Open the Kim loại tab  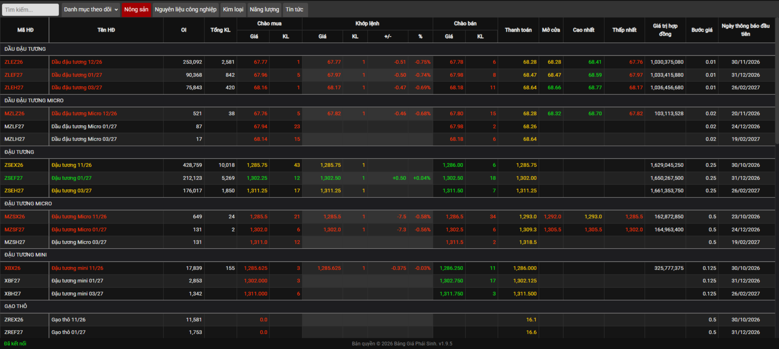[233, 10]
